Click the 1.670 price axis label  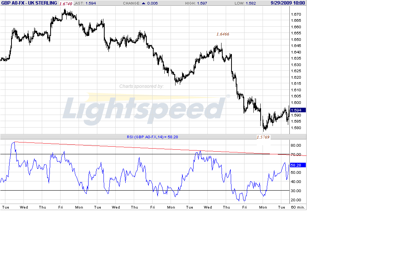point(296,14)
